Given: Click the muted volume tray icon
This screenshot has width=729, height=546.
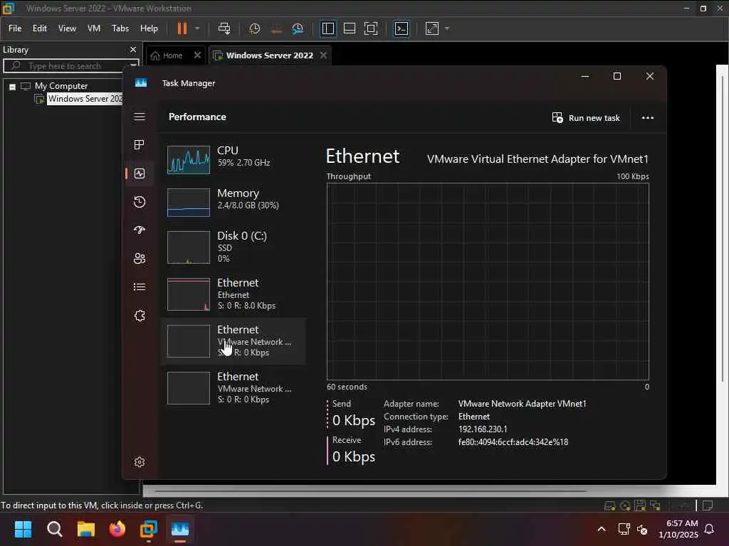Looking at the screenshot, I should [642, 529].
